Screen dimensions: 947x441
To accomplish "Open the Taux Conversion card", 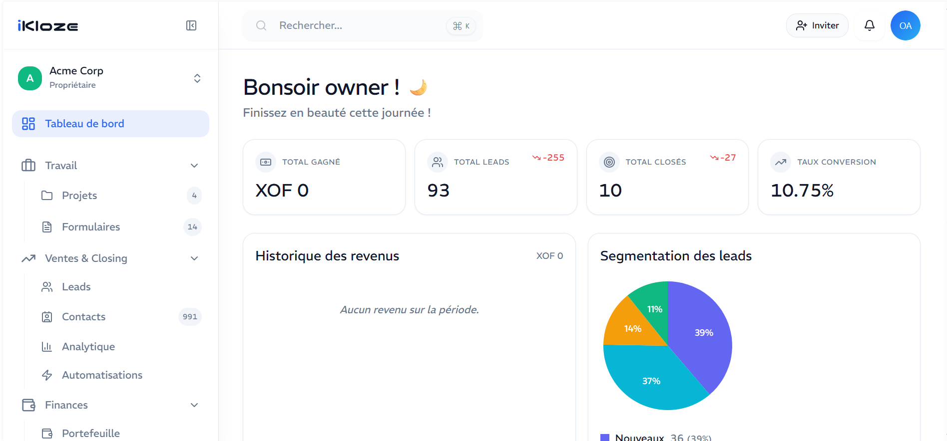I will pos(839,177).
